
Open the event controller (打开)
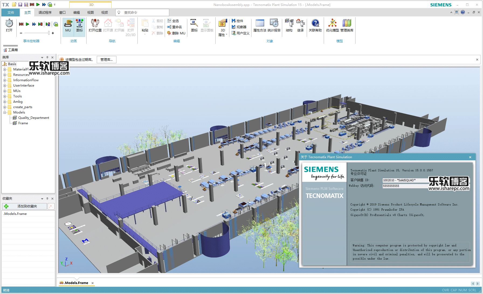pyautogui.click(x=9, y=26)
